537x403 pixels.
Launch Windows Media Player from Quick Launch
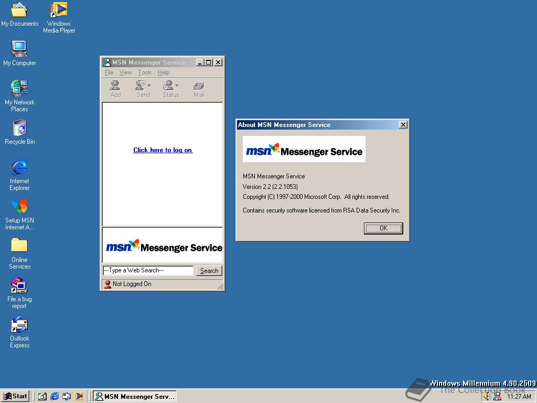tap(79, 397)
